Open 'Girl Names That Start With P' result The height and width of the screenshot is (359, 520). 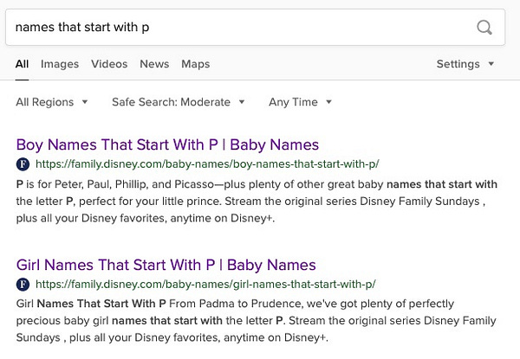coord(166,265)
